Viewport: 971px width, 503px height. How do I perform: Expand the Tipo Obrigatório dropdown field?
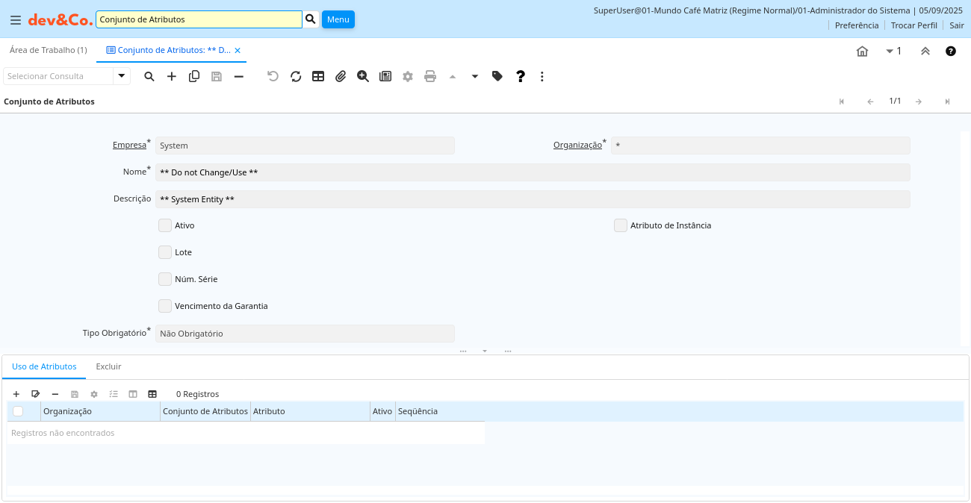(305, 334)
